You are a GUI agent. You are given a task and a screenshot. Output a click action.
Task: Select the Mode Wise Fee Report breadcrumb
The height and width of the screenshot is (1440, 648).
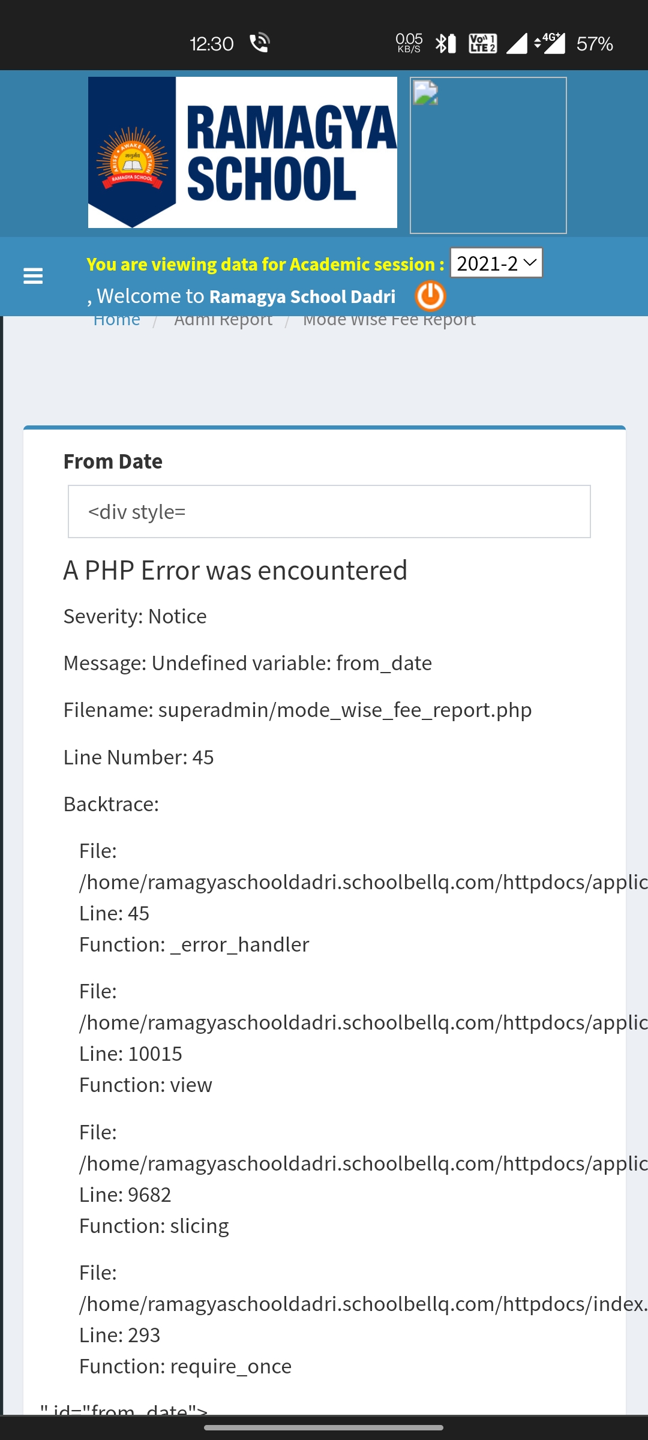point(389,320)
